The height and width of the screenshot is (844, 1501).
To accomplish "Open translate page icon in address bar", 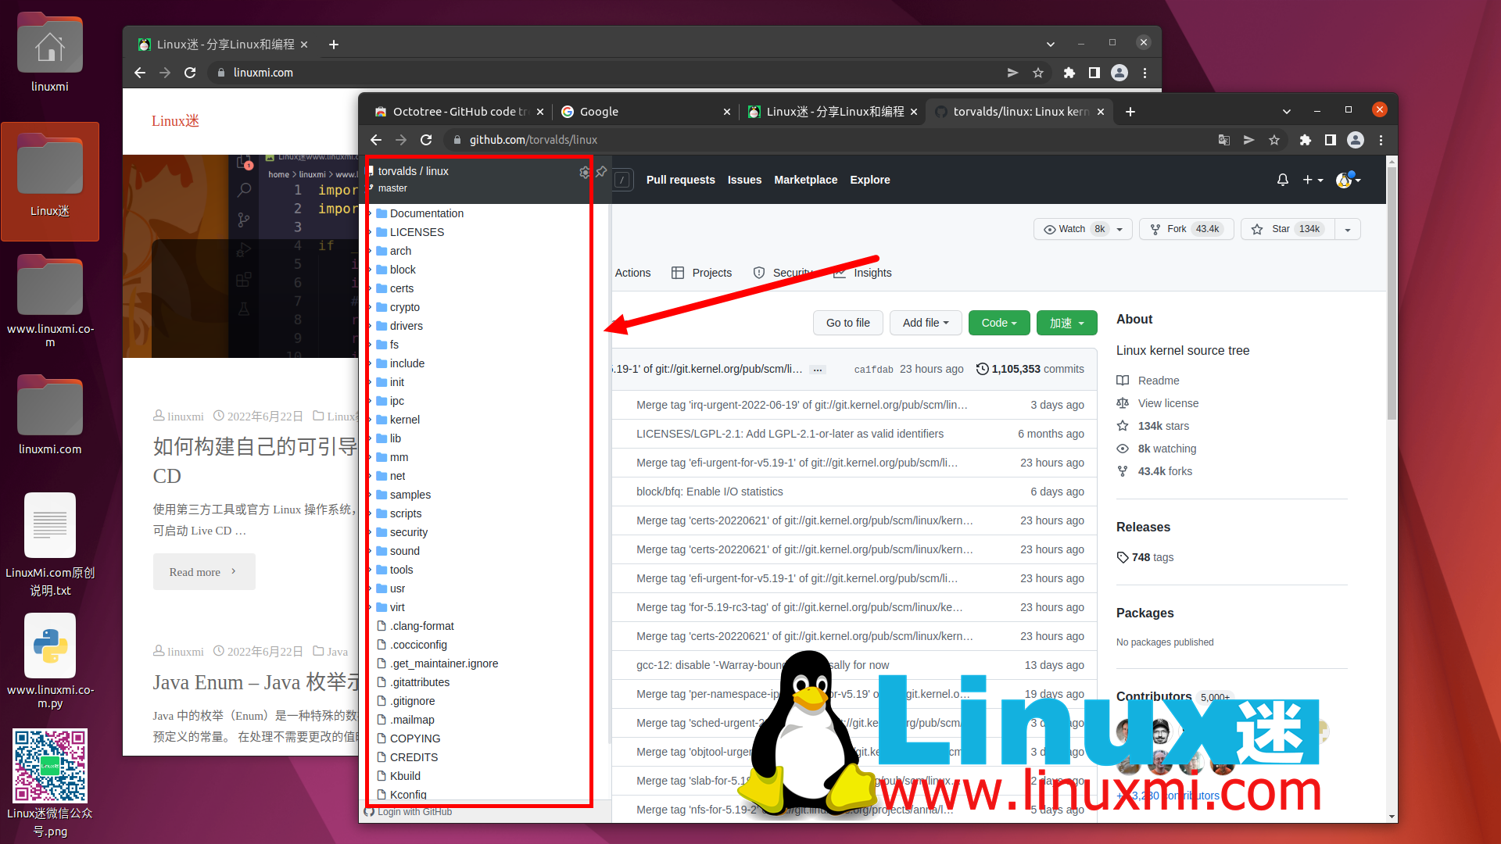I will pyautogui.click(x=1223, y=140).
